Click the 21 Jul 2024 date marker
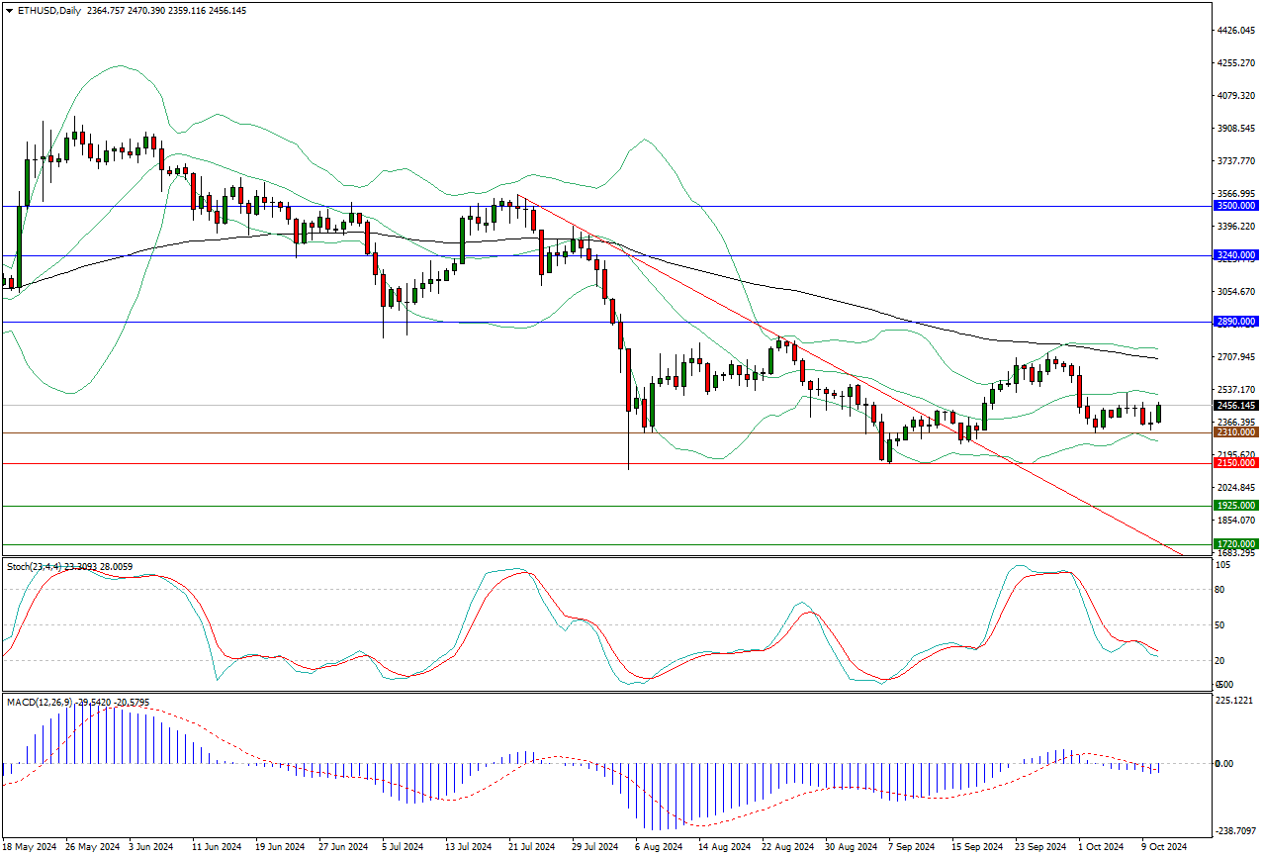This screenshot has height=858, width=1262. (532, 848)
